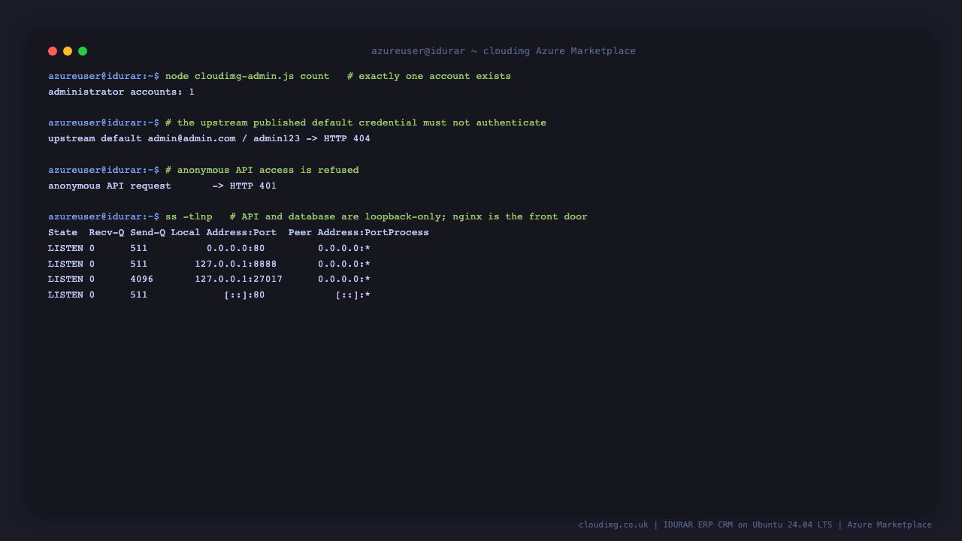Screen dimensions: 962x541
Task: Click the State column header
Action: [62, 232]
